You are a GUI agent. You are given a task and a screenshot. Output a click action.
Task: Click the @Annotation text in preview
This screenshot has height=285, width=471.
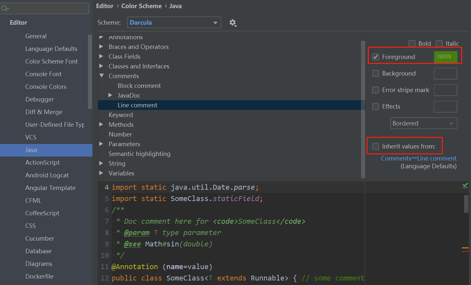pos(135,267)
